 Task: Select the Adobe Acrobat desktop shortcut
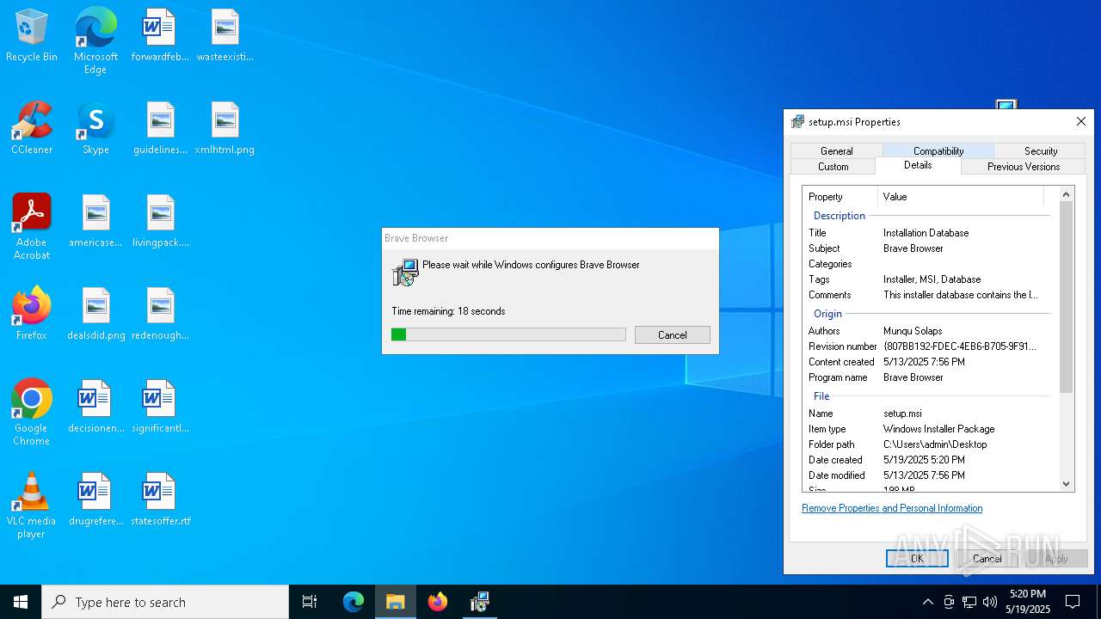click(x=32, y=227)
